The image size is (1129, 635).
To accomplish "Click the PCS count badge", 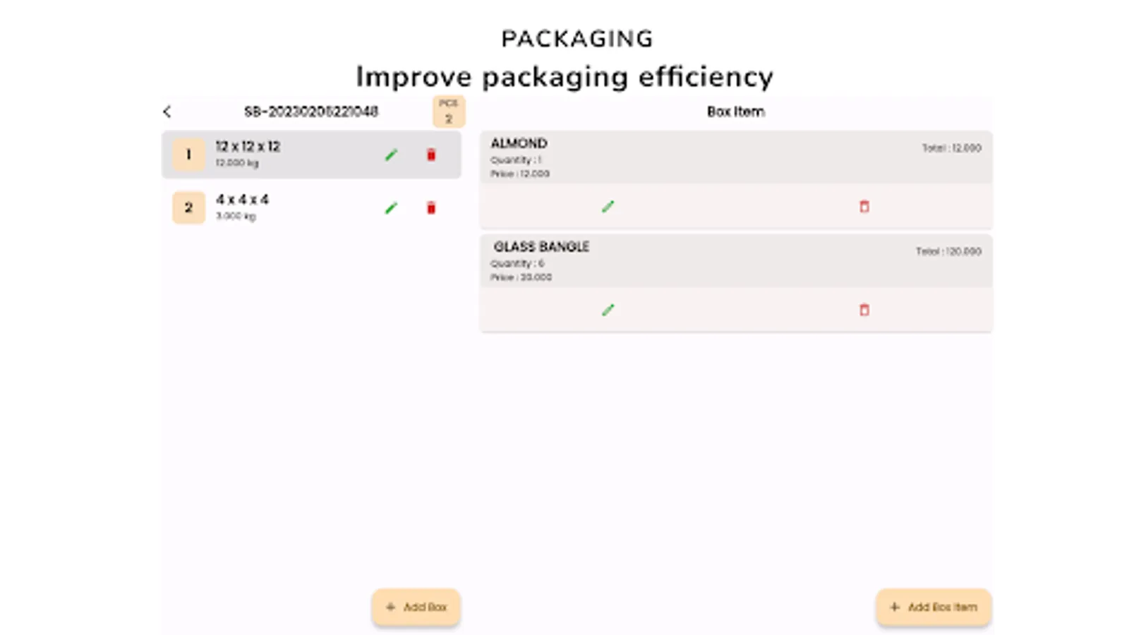I will pos(449,111).
